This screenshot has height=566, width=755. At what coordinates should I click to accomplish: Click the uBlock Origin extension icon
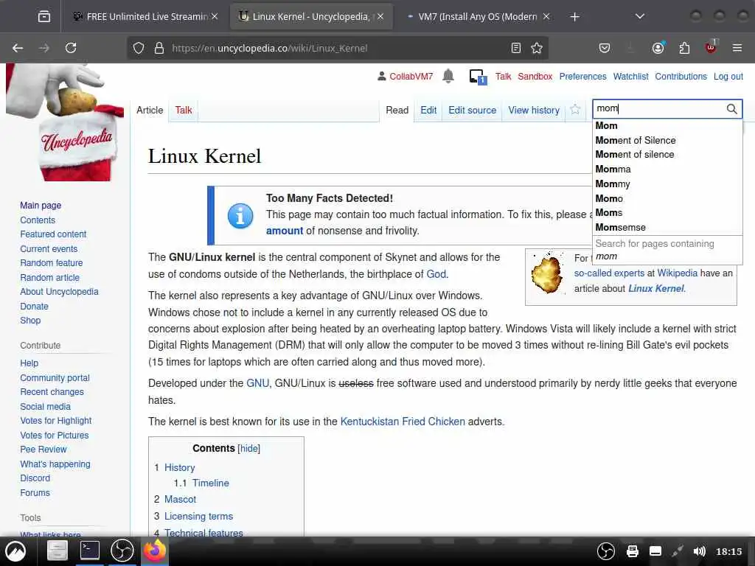pos(711,48)
